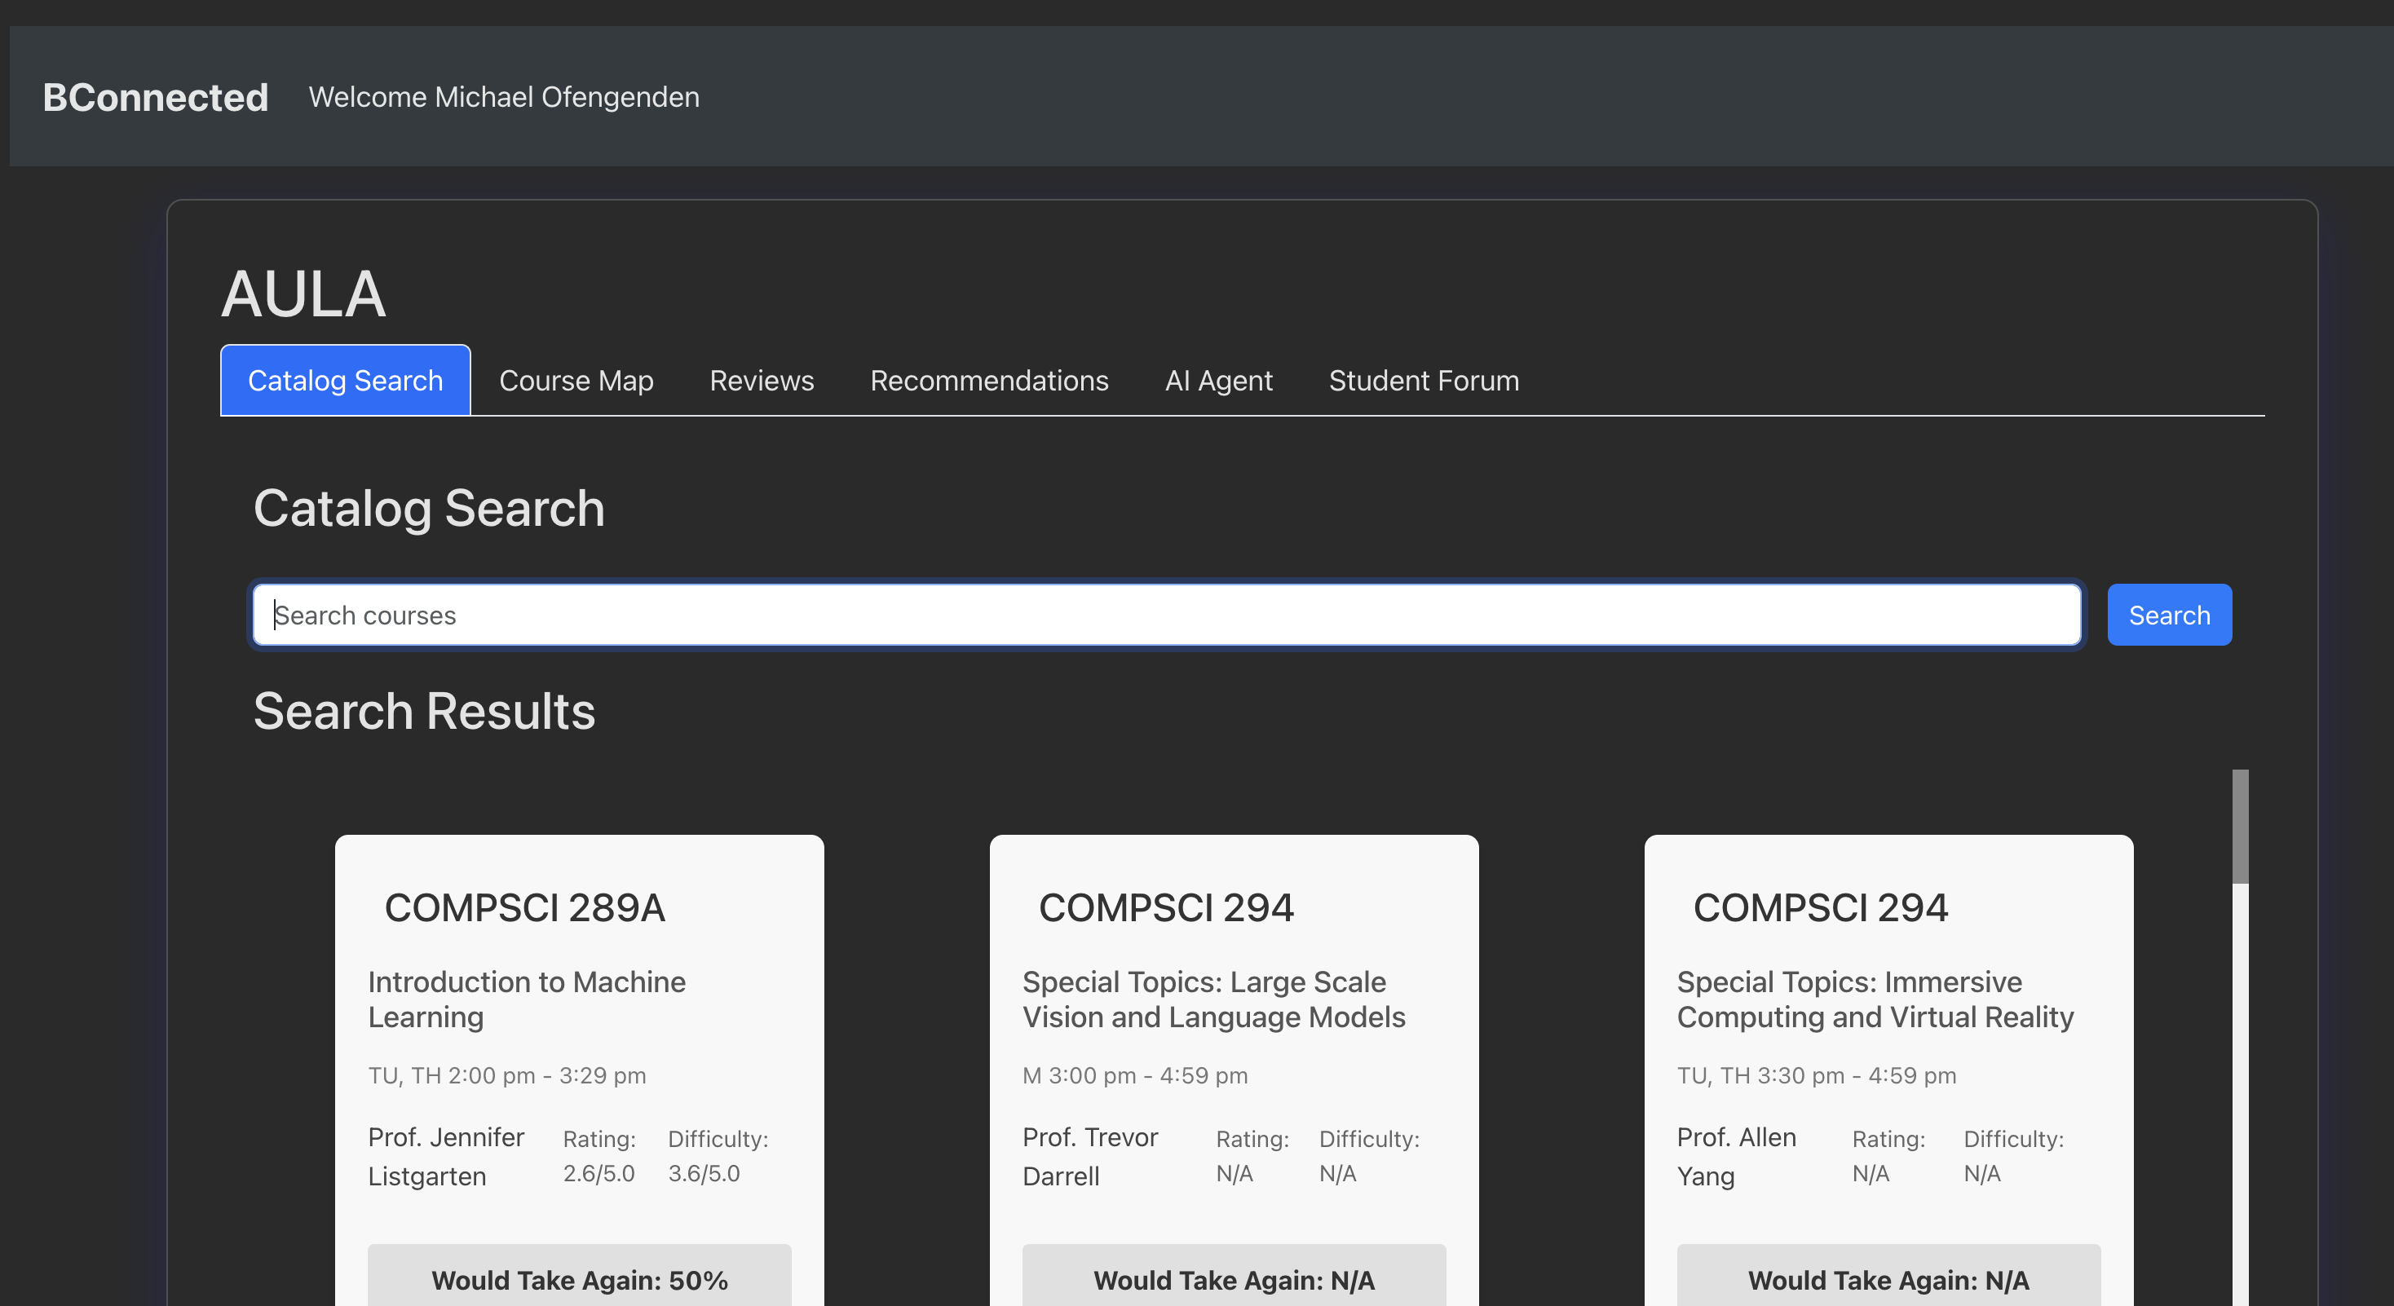Click Prof. Allen Yang name
Viewport: 2394px width, 1306px height.
[x=1735, y=1155]
